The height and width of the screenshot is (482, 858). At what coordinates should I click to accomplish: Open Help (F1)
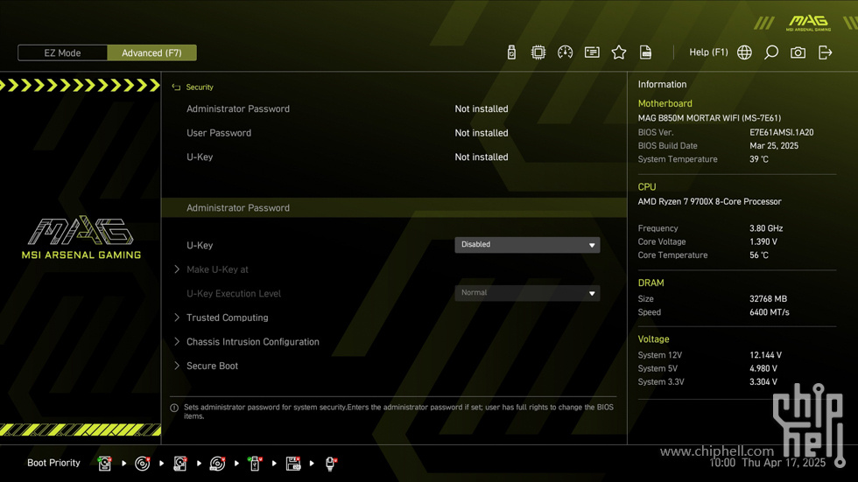click(x=708, y=52)
